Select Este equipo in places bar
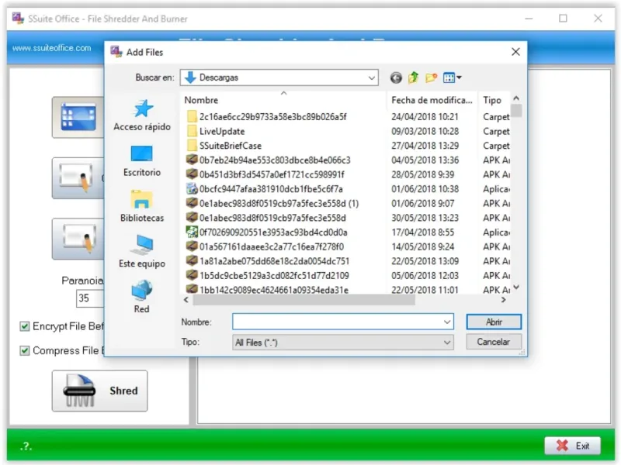This screenshot has width=621, height=465. (x=142, y=252)
